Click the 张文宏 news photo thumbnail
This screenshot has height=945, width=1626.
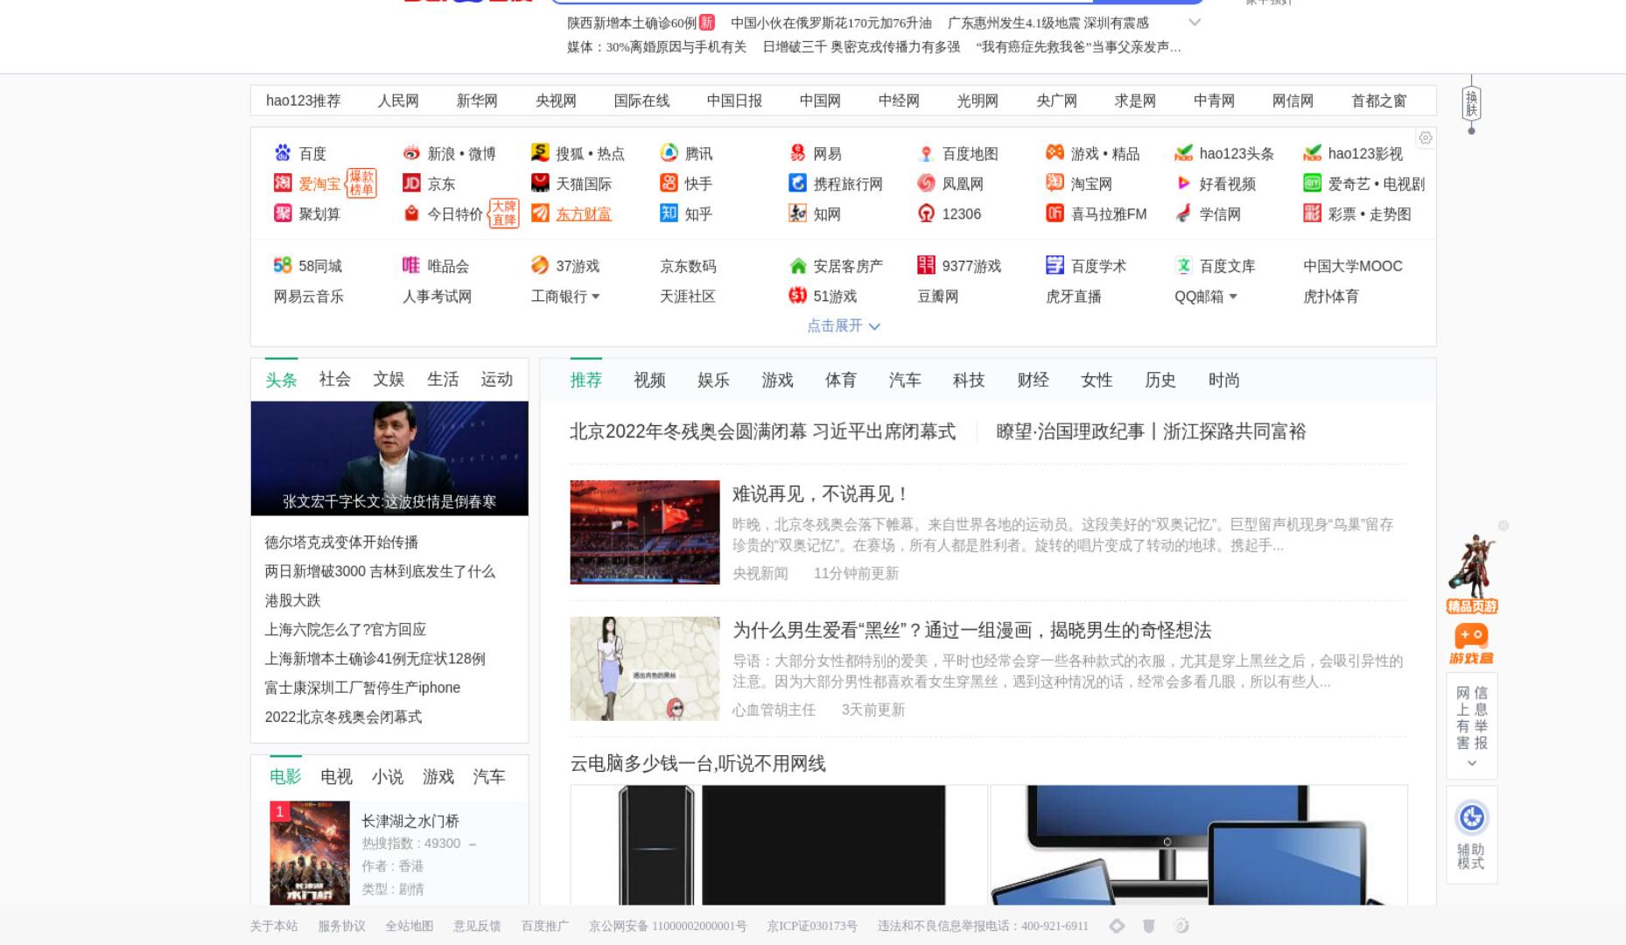389,458
